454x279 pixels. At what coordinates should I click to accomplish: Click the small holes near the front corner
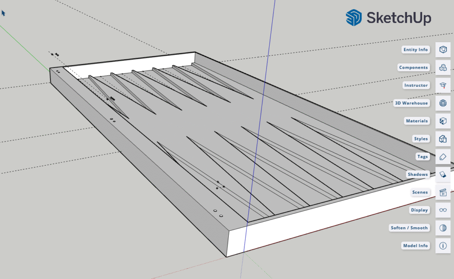(218, 213)
